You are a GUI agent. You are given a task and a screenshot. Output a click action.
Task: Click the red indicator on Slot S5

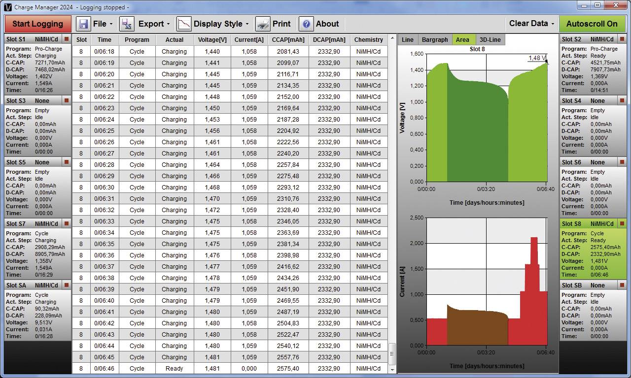[67, 162]
